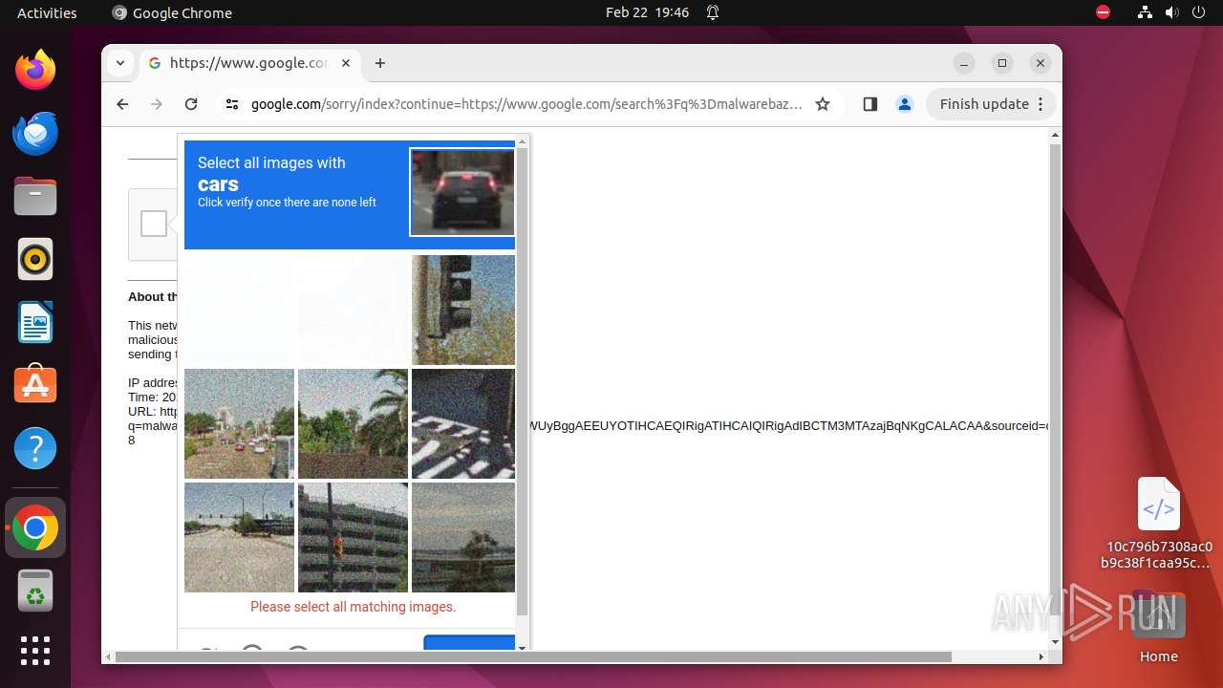Open Chrome side panel
The height and width of the screenshot is (688, 1223).
tap(869, 104)
